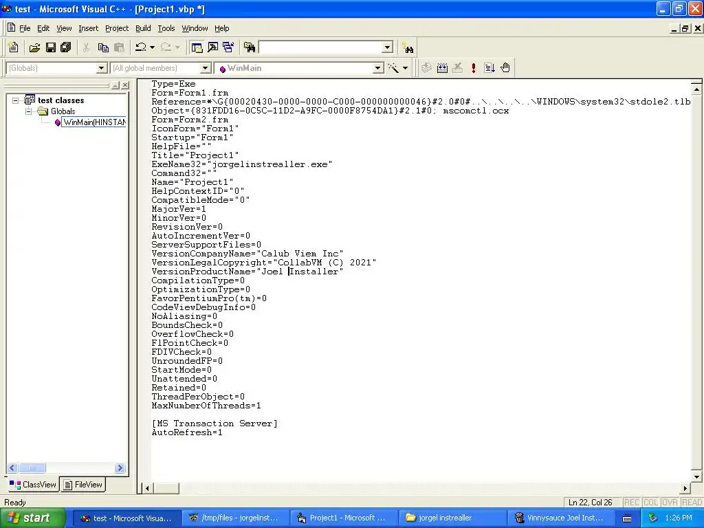Save the current file with floppy icon

(x=50, y=47)
